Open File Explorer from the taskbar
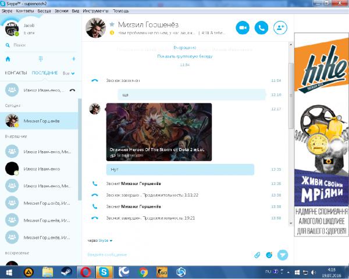The height and width of the screenshot is (279, 349). tap(48, 273)
